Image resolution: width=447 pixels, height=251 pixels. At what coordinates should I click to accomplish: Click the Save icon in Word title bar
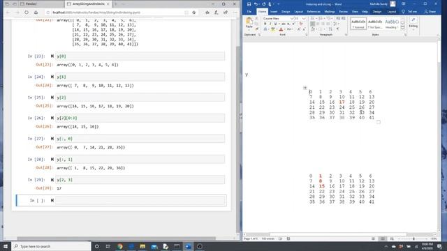[x=249, y=4]
